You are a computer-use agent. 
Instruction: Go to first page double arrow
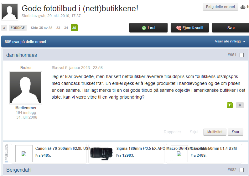coord(4,28)
